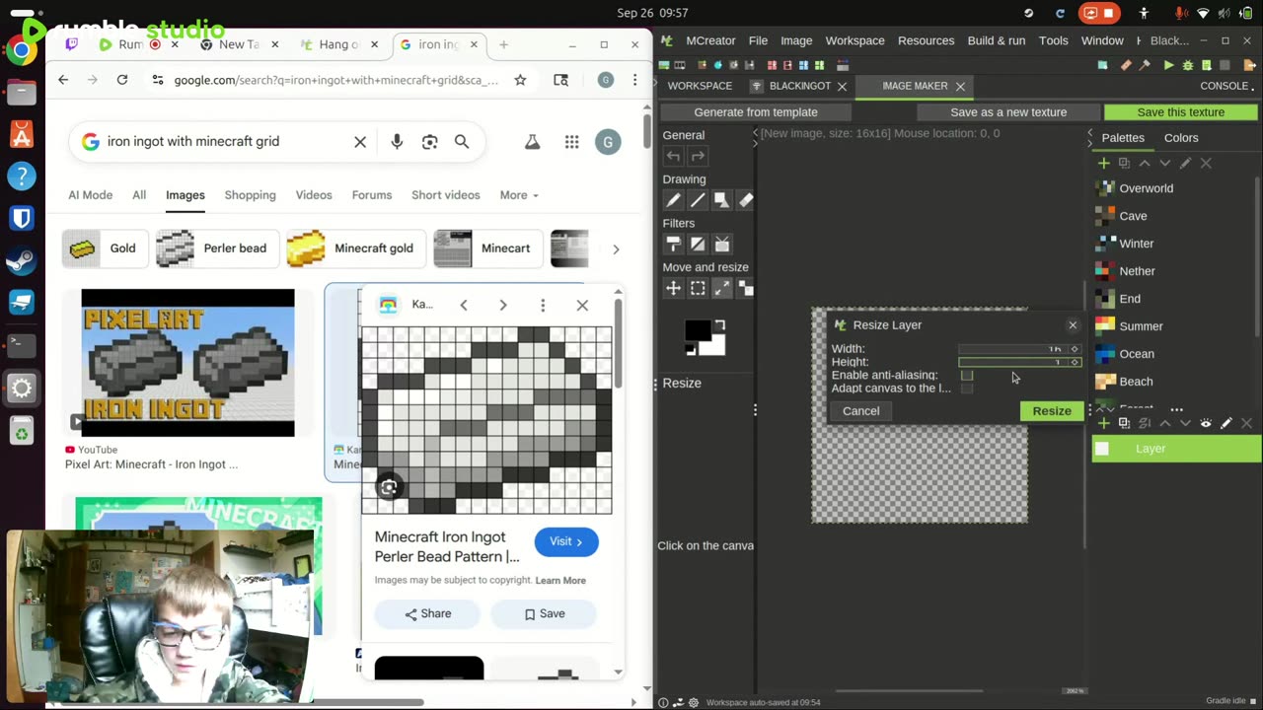Select the Line drawing tool

(x=698, y=200)
